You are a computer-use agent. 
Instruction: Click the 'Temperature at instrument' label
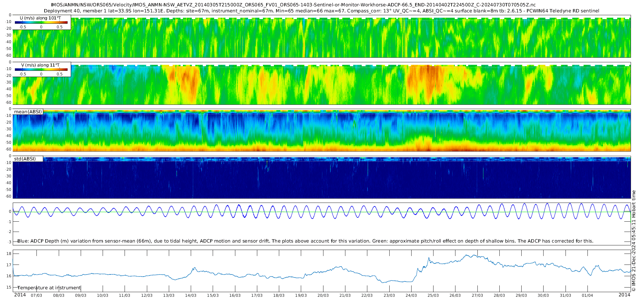(49, 288)
